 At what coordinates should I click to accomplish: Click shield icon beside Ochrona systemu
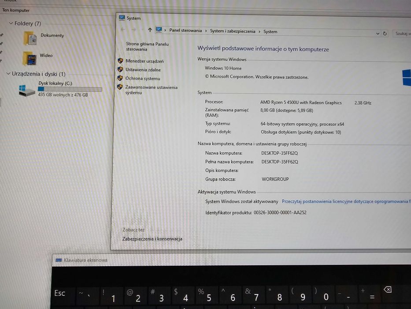[x=120, y=78]
